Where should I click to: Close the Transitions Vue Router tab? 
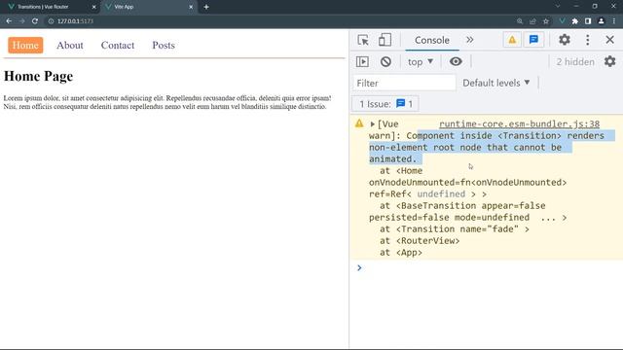pos(93,7)
